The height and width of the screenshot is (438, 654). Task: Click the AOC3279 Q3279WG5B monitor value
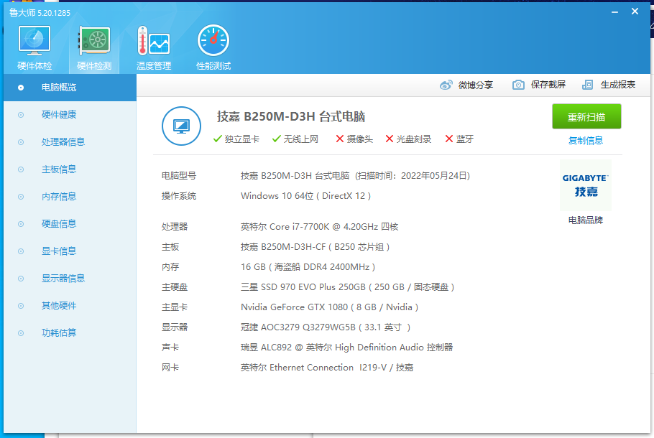tap(326, 327)
